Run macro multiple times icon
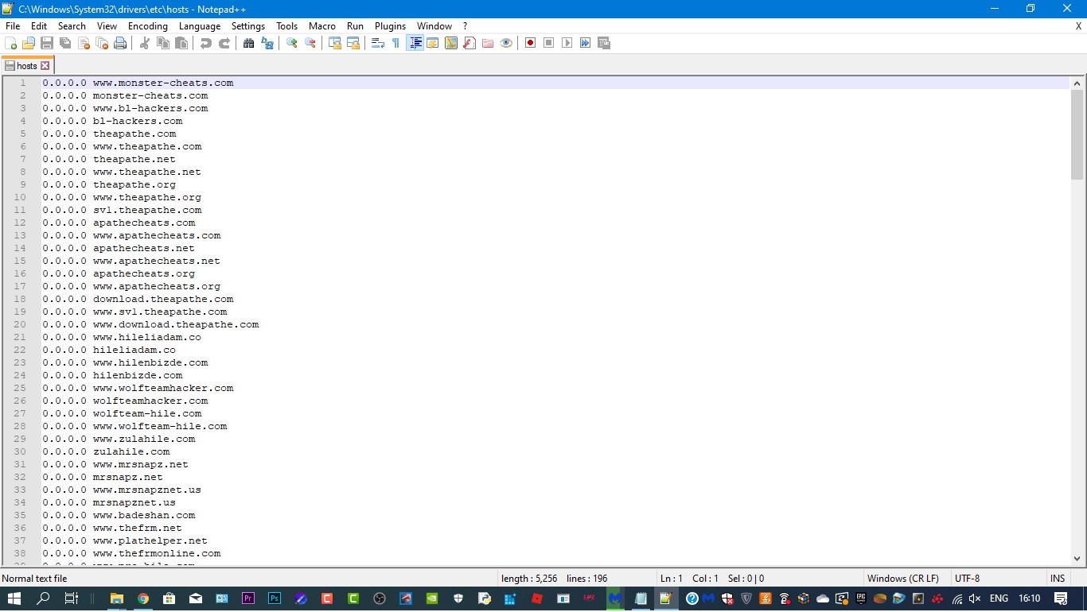The image size is (1087, 612). 586,43
